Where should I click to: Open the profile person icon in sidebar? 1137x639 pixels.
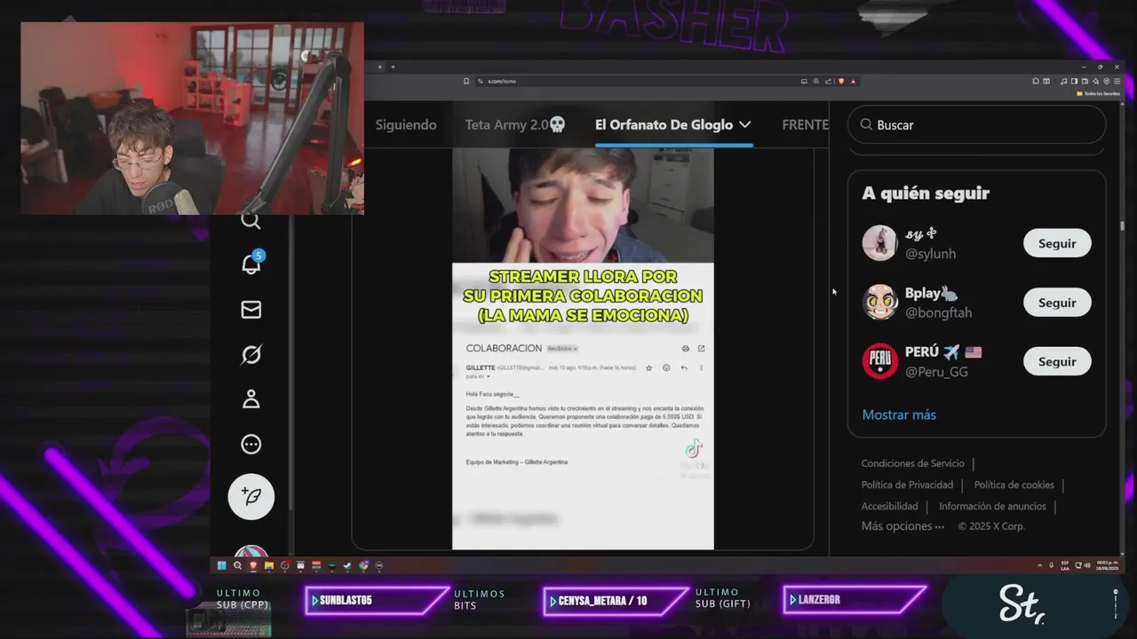[x=251, y=399]
